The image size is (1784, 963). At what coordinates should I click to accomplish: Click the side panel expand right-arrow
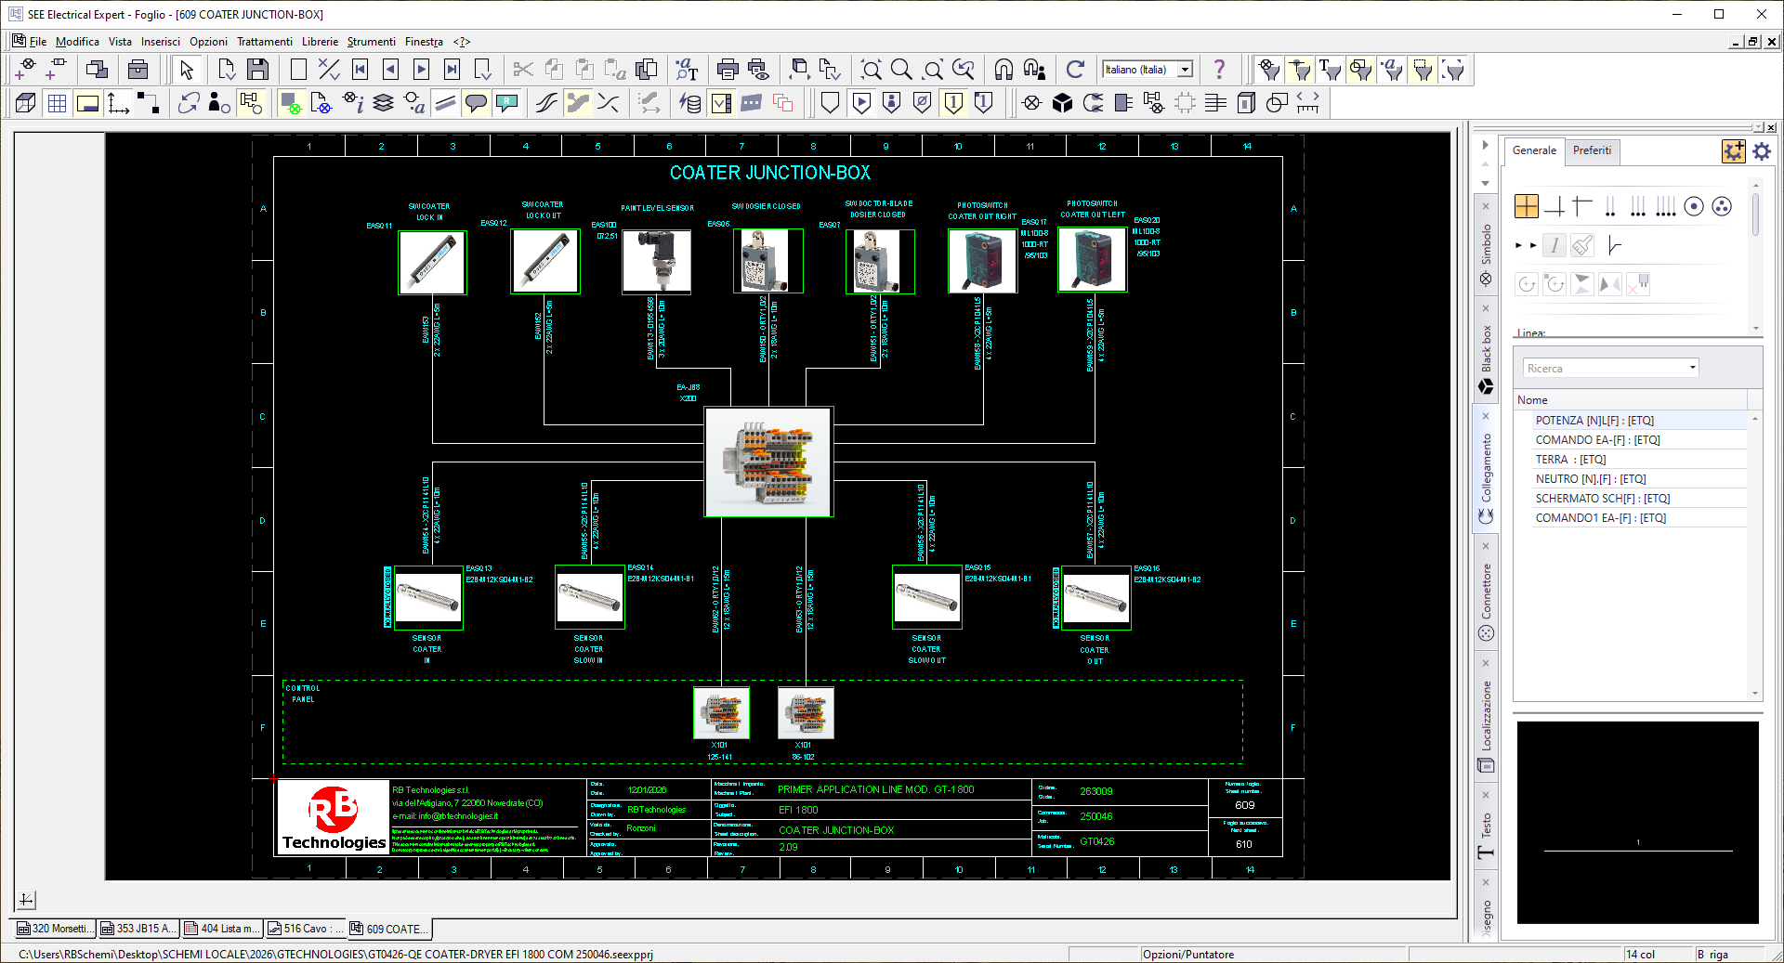[1485, 144]
